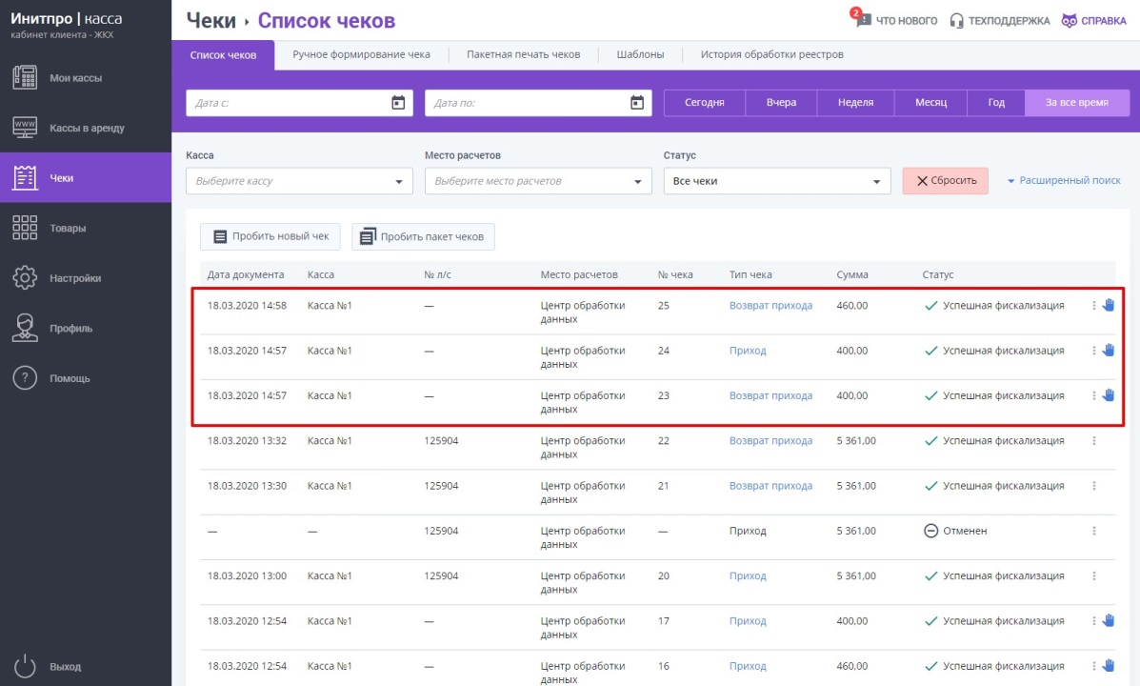Filter receipts by Сегодня
This screenshot has width=1140, height=686.
coord(705,103)
